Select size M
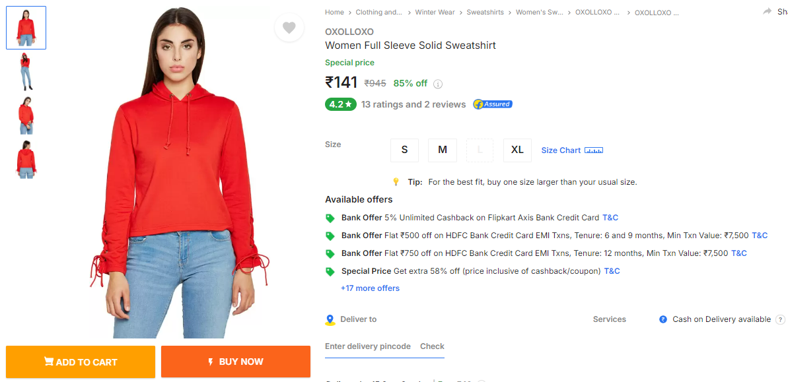788x382 pixels. 443,150
